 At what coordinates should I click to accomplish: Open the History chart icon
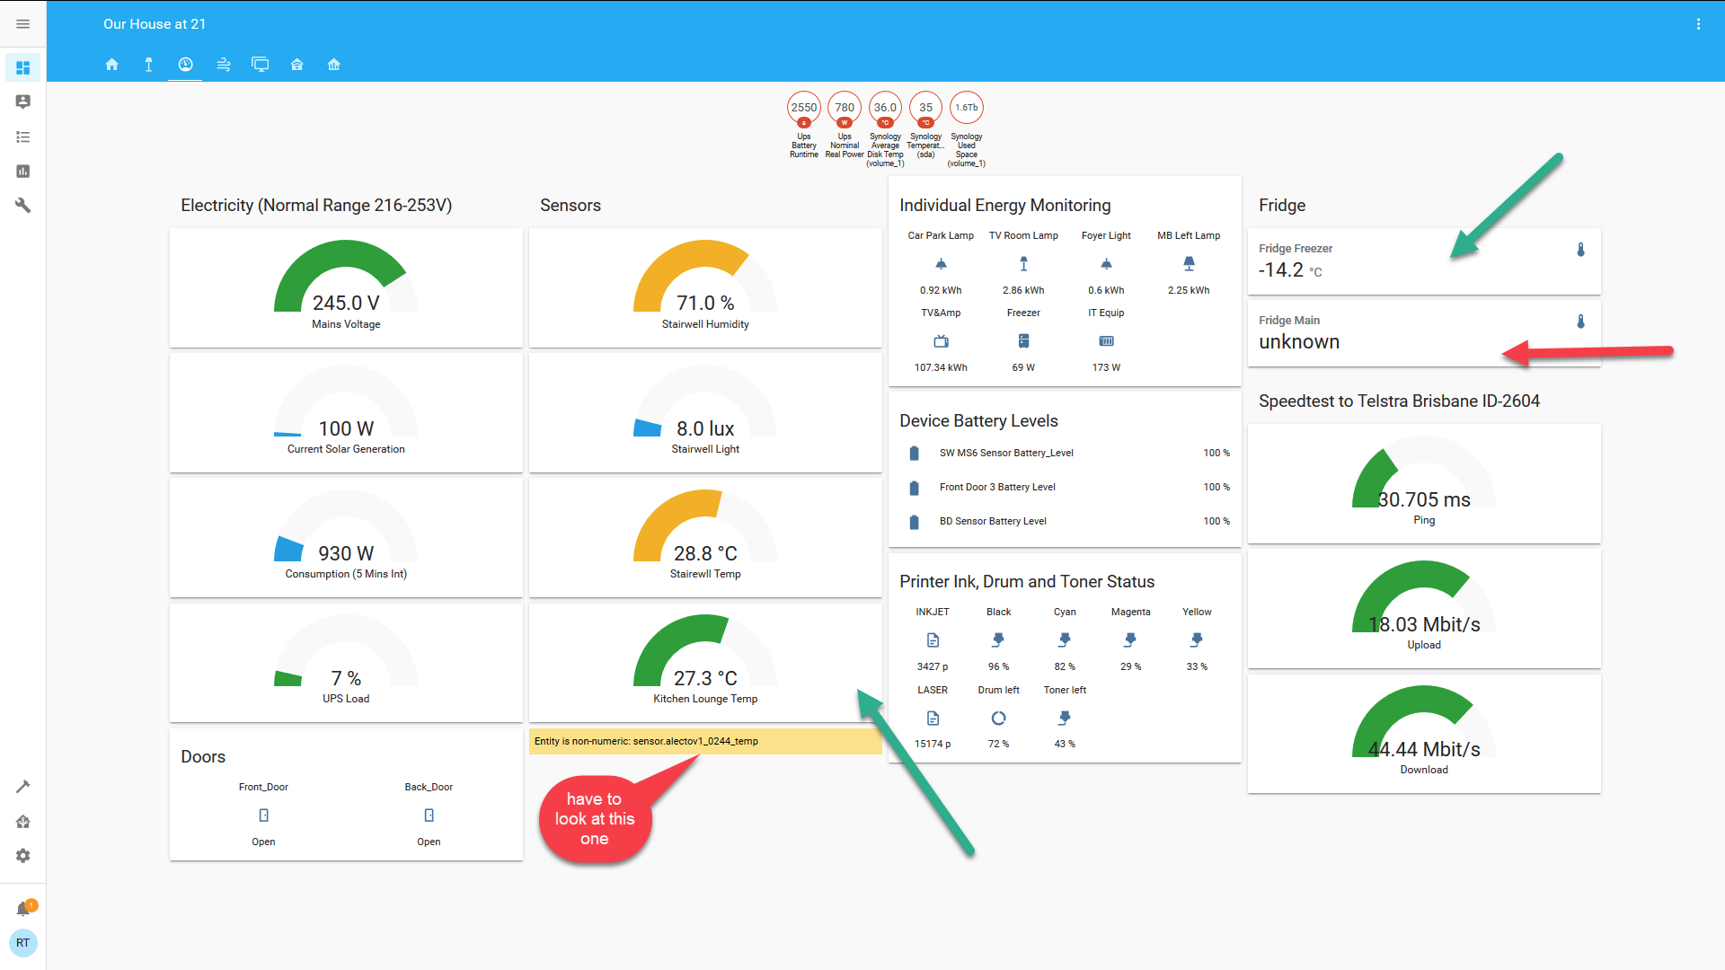(23, 172)
